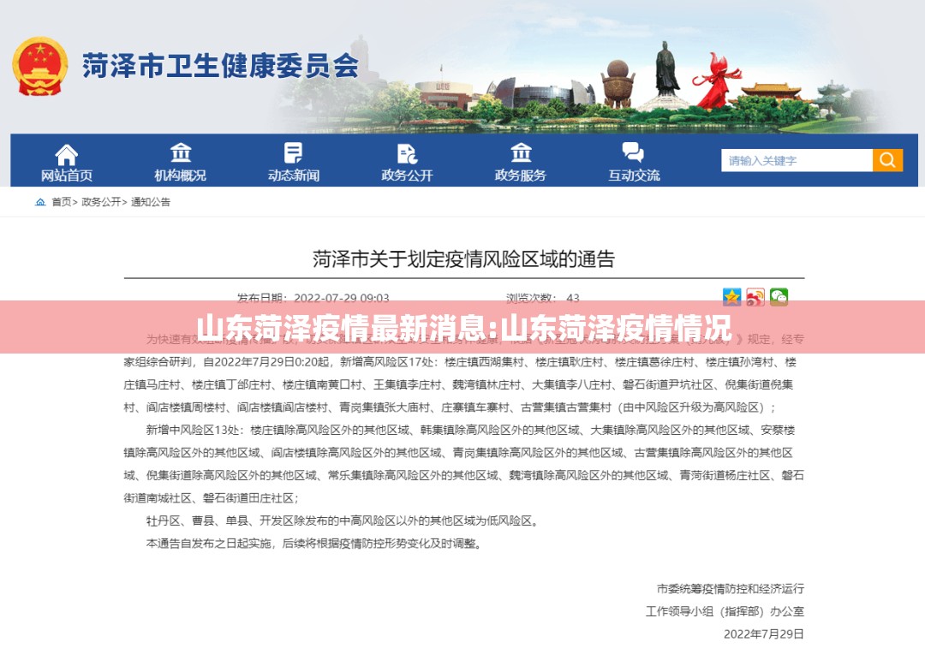Open 通知公告 breadcrumb link
Viewport: 925px width, 654px height.
pyautogui.click(x=151, y=202)
